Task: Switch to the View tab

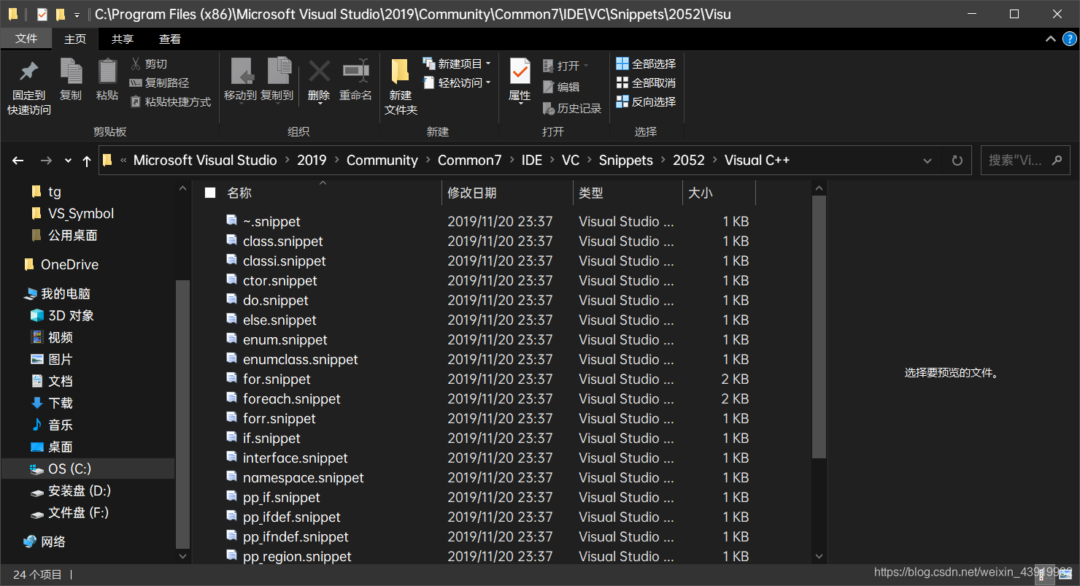Action: point(170,39)
